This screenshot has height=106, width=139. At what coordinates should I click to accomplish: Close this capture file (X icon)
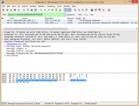[x=32, y=10]
